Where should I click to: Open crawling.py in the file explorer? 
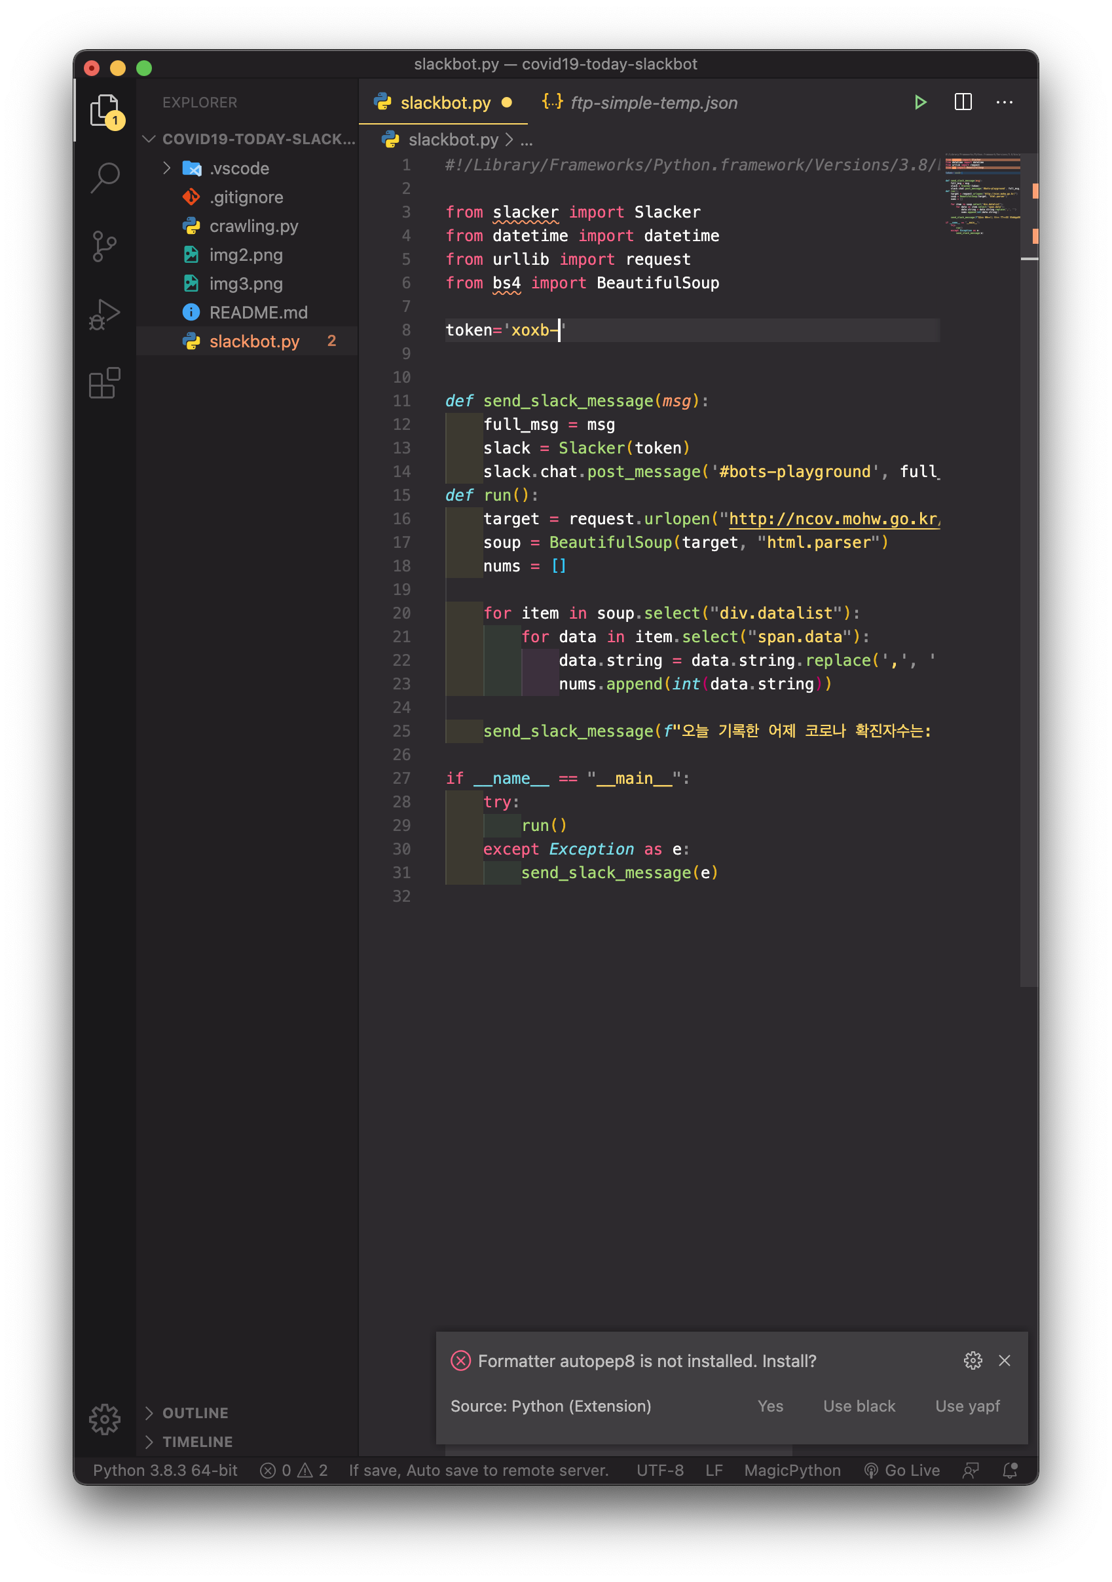(x=247, y=226)
